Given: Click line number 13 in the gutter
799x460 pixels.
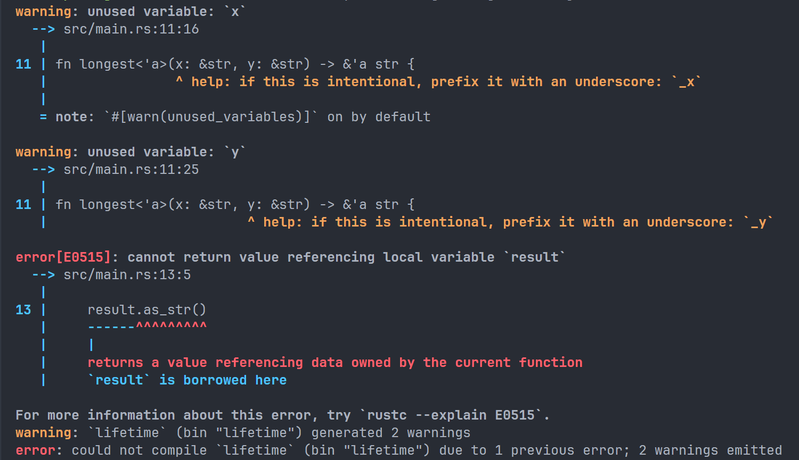Looking at the screenshot, I should 23,310.
